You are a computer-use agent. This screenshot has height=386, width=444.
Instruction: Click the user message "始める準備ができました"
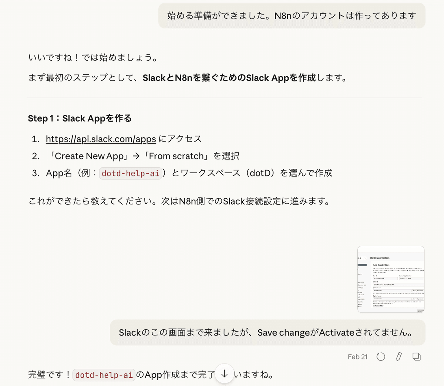click(292, 16)
